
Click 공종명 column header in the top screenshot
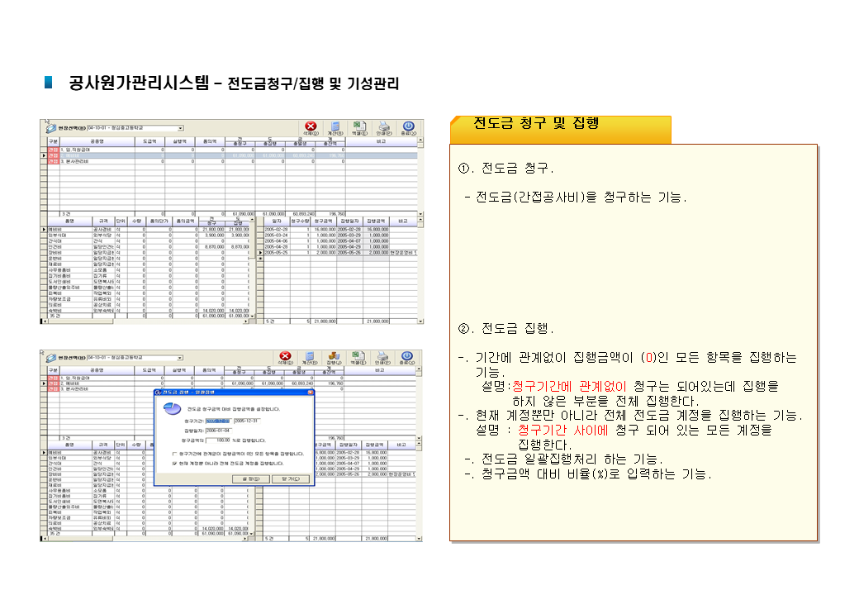coord(97,141)
